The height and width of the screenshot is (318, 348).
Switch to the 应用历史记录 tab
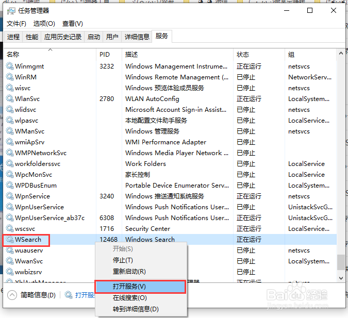63,37
